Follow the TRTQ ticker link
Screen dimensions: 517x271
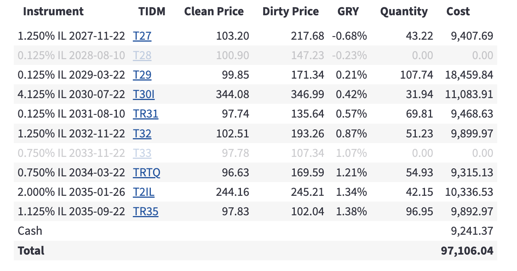[x=147, y=173]
